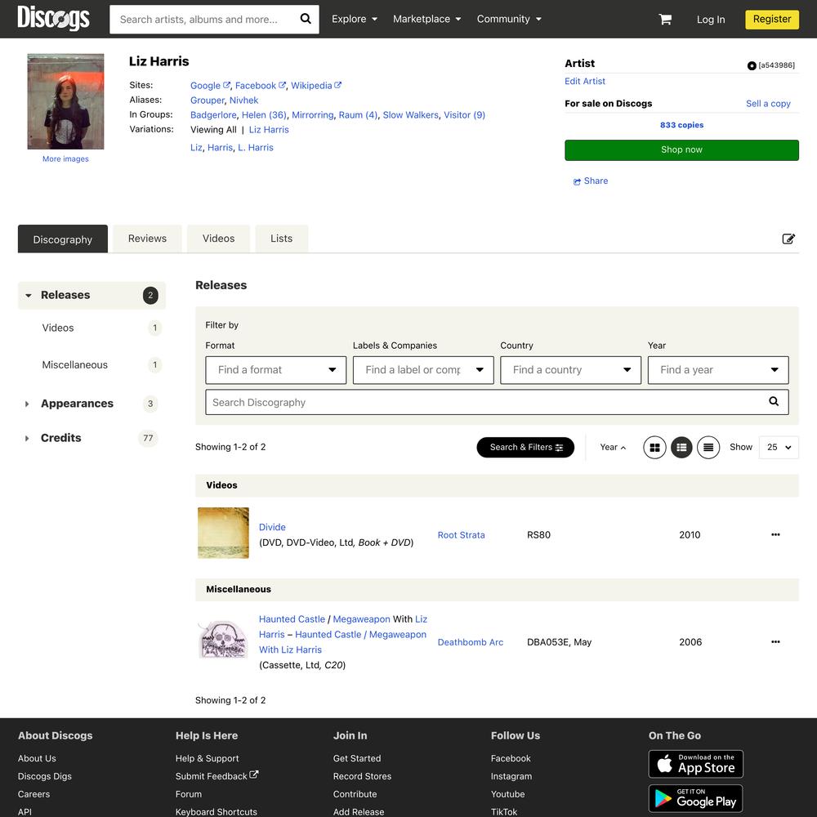Open more options for Divide release
The width and height of the screenshot is (817, 817).
[775, 534]
